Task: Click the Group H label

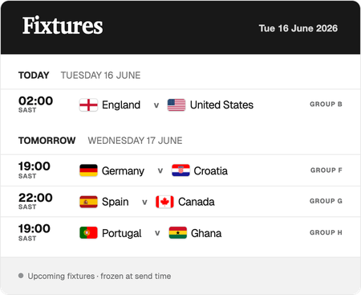Action: pos(326,232)
